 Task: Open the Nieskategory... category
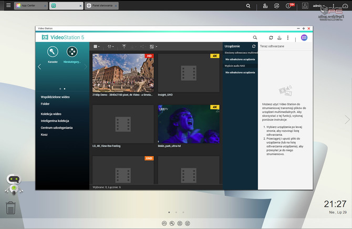(72, 55)
